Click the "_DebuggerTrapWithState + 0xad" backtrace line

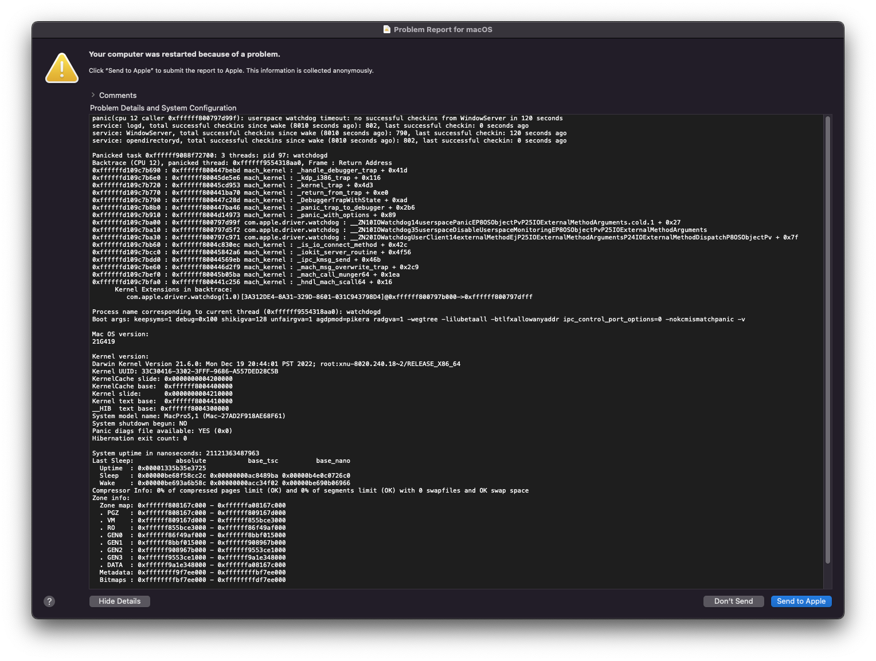(250, 200)
